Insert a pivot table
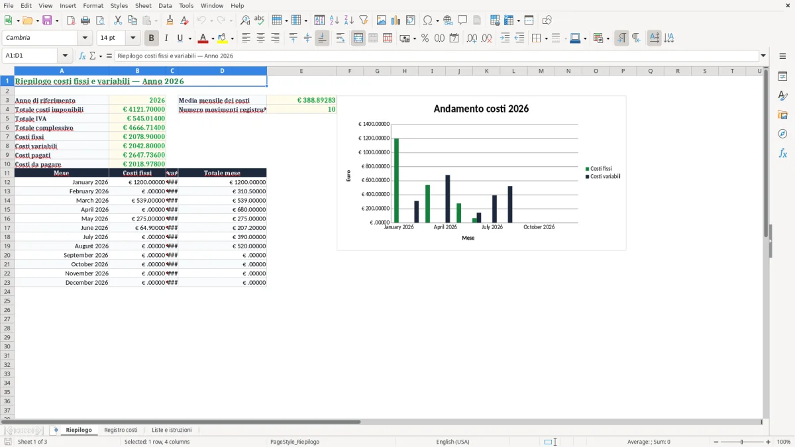Image resolution: width=795 pixels, height=447 pixels. [411, 21]
